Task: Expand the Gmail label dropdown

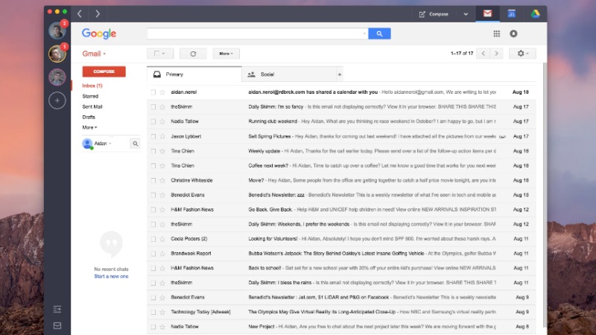Action: coord(95,54)
